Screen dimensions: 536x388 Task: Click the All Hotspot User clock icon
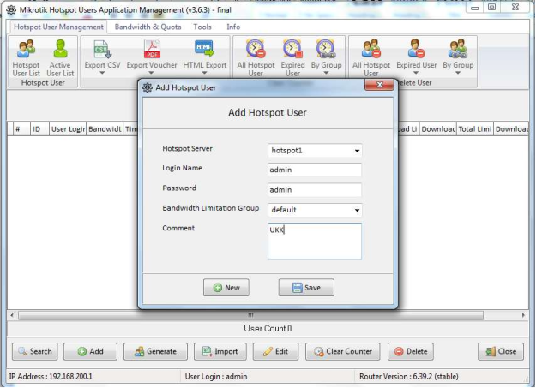click(x=256, y=49)
